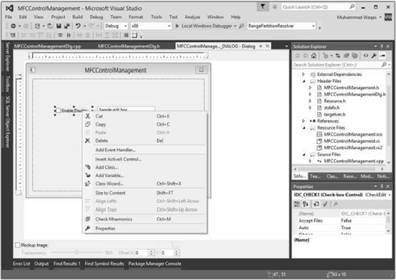Click the Delete X icon in context menu

click(x=88, y=141)
